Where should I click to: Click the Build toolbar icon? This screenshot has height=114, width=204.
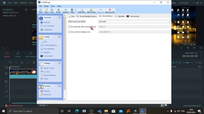click(x=58, y=10)
